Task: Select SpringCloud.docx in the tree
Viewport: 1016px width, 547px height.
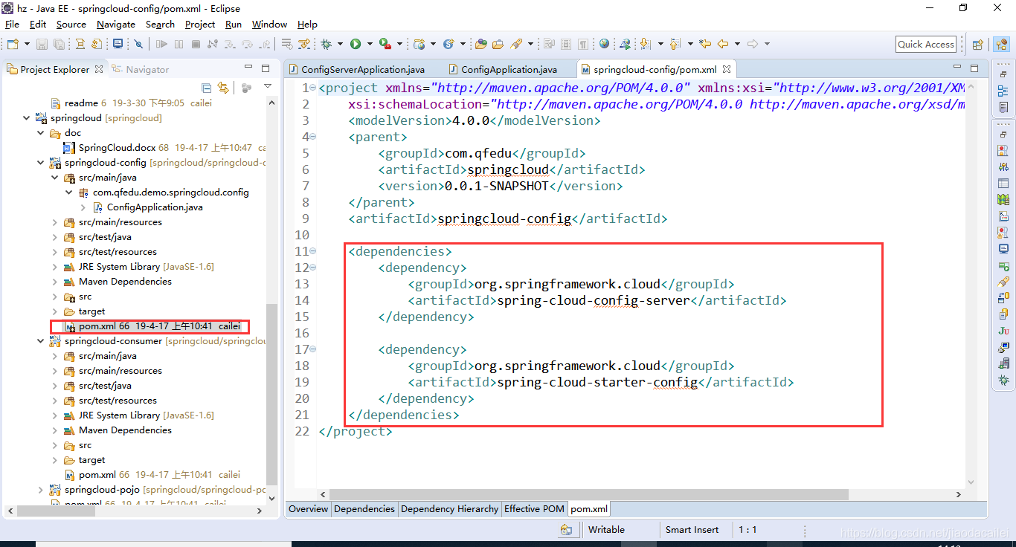Action: (117, 148)
